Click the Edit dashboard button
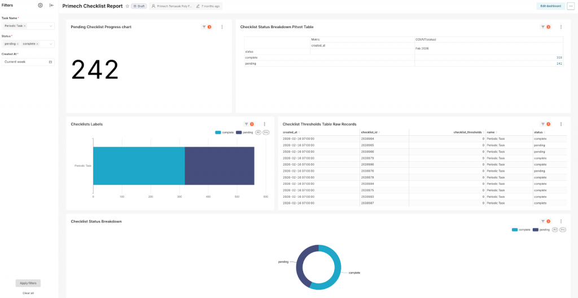The height and width of the screenshot is (298, 578). [x=550, y=6]
